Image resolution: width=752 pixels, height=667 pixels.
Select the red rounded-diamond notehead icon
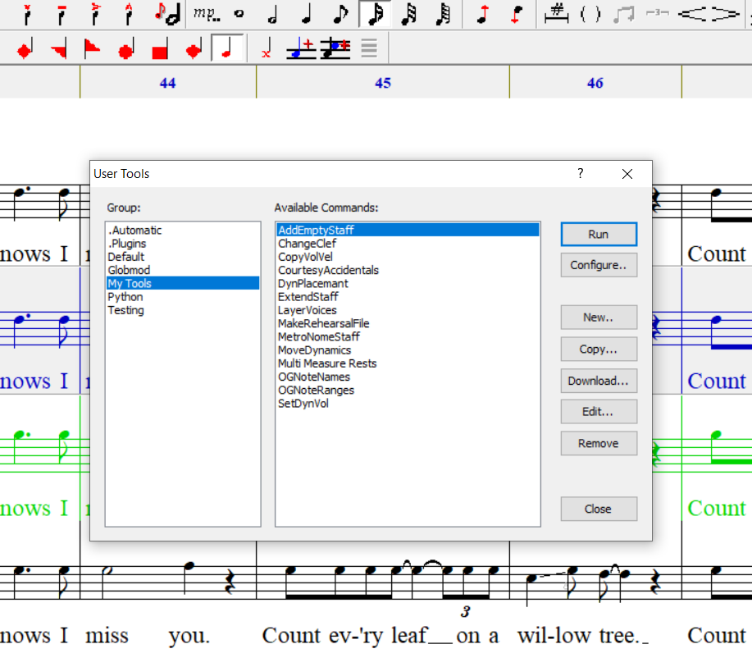[194, 49]
